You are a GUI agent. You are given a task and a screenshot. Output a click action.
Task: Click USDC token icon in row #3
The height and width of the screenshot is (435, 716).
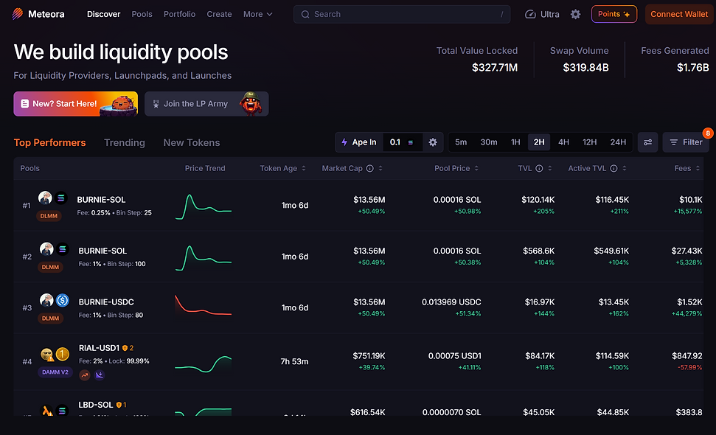pos(63,300)
